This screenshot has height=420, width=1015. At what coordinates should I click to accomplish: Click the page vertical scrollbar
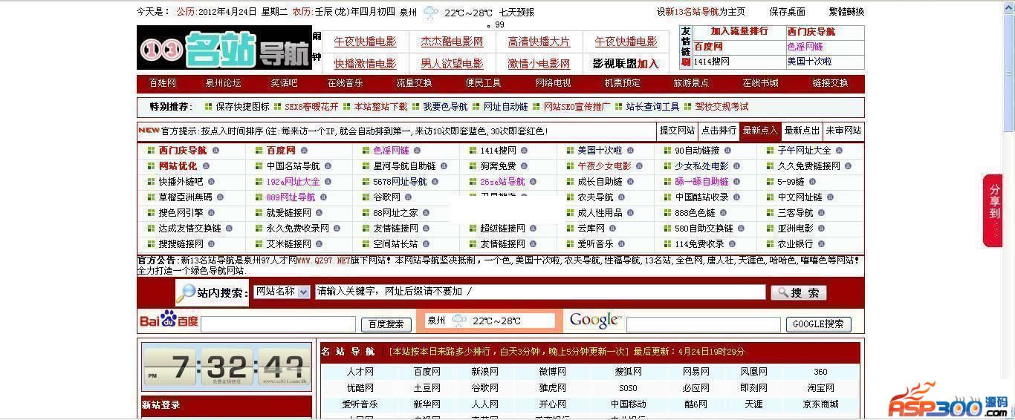coord(1008,210)
